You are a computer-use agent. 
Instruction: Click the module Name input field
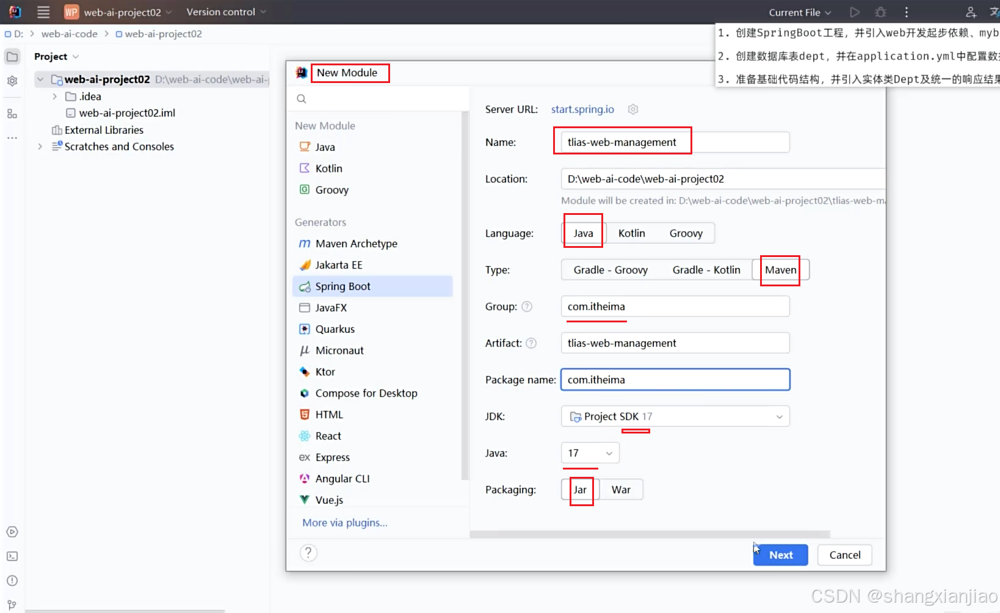click(675, 142)
